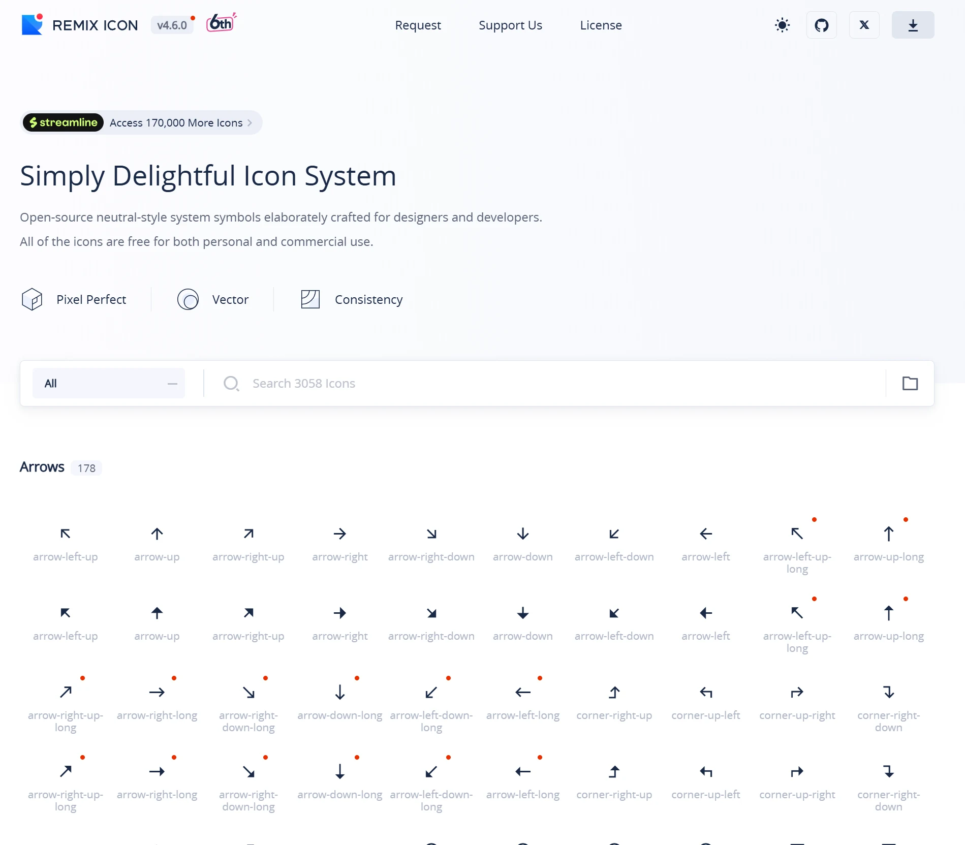The width and height of the screenshot is (965, 845).
Task: Click the download button in header
Action: coord(913,25)
